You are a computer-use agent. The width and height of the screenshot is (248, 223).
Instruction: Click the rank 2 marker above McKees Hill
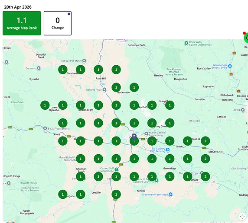[x=206, y=159]
